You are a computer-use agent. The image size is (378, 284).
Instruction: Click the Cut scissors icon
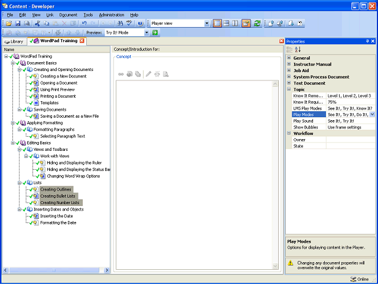click(x=37, y=24)
